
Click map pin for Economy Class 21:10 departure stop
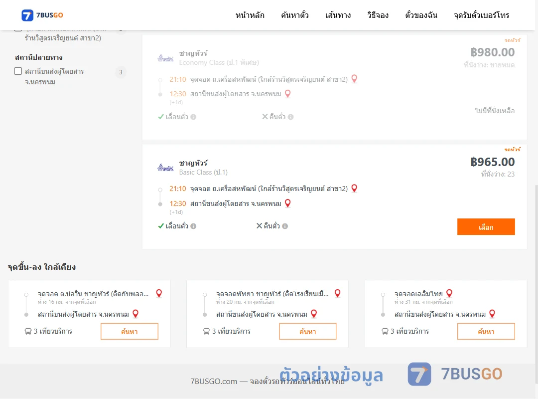click(x=355, y=79)
